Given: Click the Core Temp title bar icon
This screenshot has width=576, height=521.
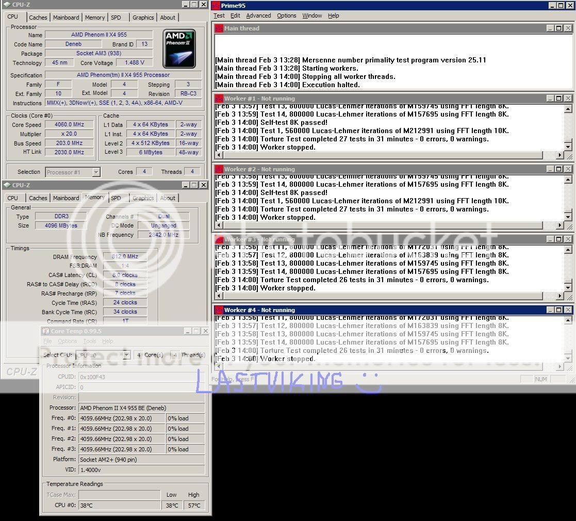Looking at the screenshot, I should tap(45, 331).
